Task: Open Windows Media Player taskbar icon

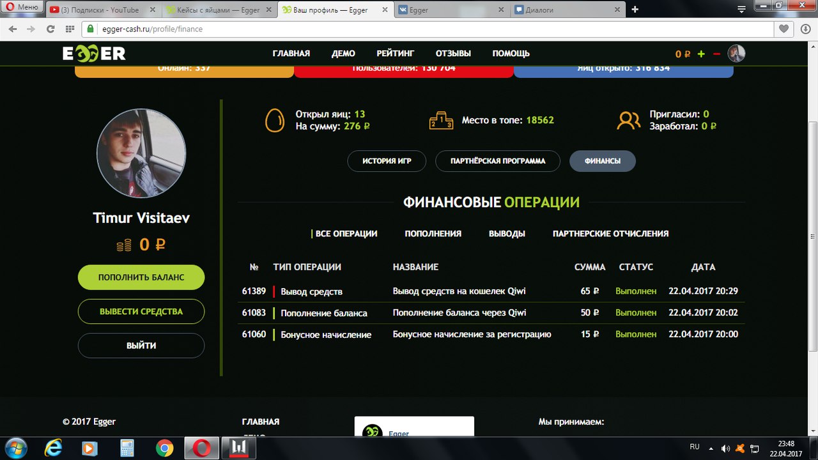Action: click(89, 448)
